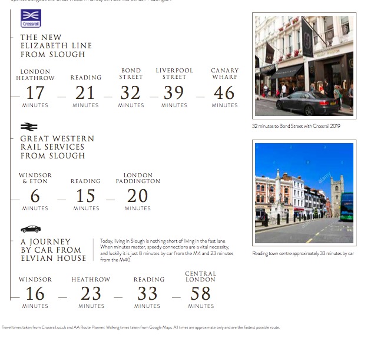Click the 'Windsor & Eton' station label
384x341 pixels.
[x=35, y=178]
